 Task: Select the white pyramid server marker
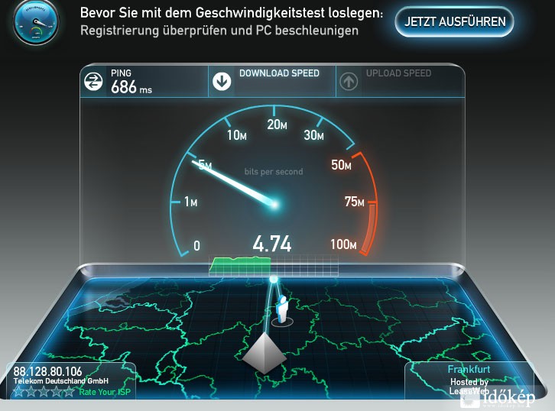click(x=265, y=353)
